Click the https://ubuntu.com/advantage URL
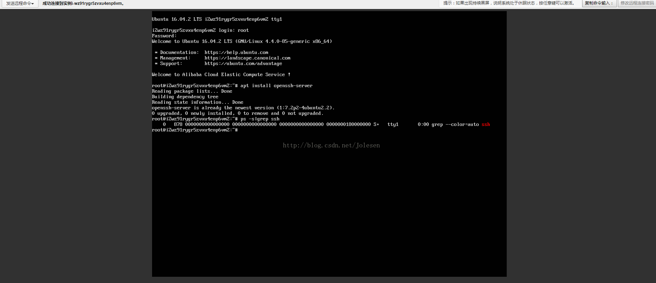The image size is (656, 283). coord(243,64)
